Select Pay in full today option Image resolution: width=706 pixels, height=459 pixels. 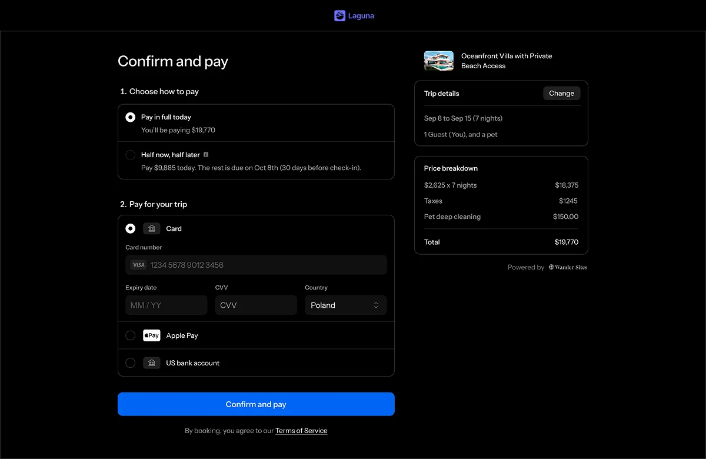131,117
